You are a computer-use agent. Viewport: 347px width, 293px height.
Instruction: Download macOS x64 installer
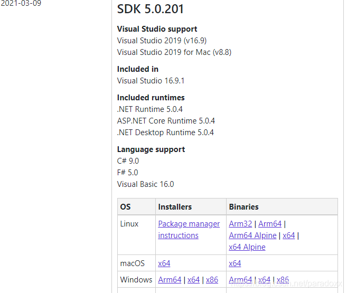click(x=164, y=263)
